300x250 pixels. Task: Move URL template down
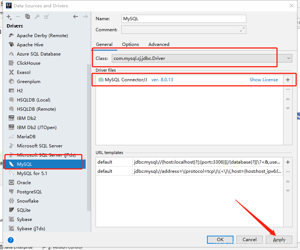tap(288, 191)
